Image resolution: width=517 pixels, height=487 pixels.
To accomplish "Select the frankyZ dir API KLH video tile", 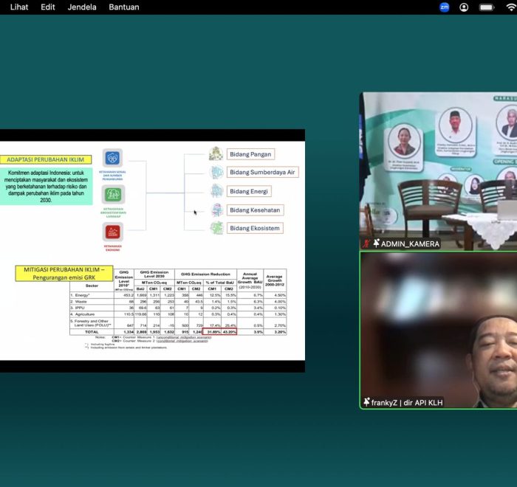I will 438,328.
